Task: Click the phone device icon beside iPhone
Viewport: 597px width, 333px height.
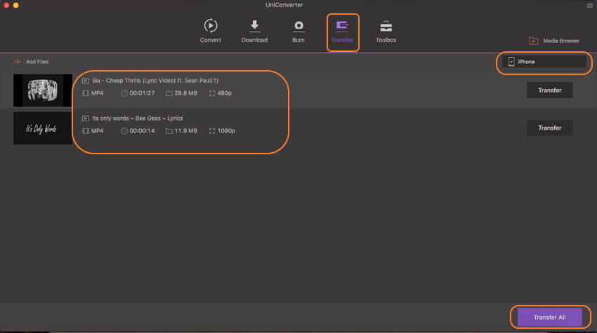Action: tap(511, 62)
